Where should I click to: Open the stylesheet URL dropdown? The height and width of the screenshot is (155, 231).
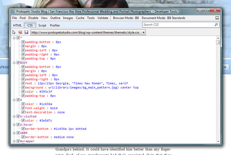pyautogui.click(x=143, y=32)
